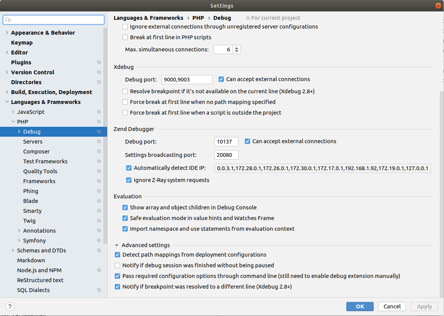The width and height of the screenshot is (444, 316).
Task: Enable Notify if debug session finished without pausing
Action: (x=117, y=265)
